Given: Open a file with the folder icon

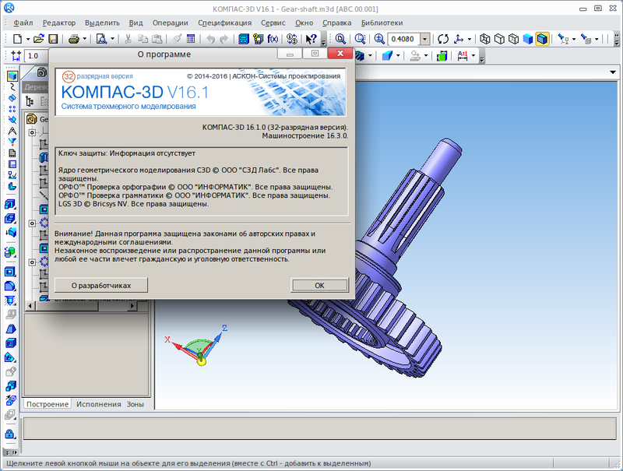Looking at the screenshot, I should tap(38, 39).
